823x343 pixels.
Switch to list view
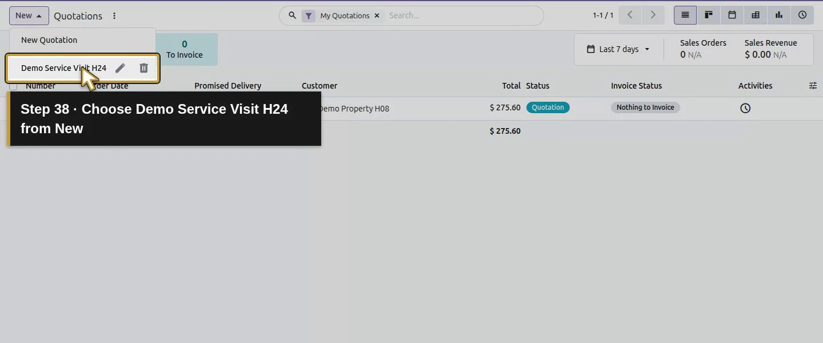(685, 15)
